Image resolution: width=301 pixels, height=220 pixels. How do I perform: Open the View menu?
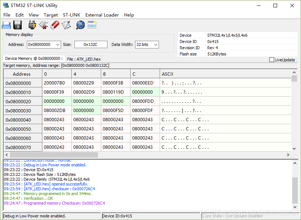point(33,15)
